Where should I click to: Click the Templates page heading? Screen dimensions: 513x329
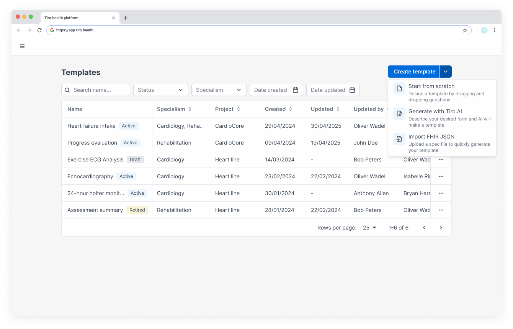(81, 72)
